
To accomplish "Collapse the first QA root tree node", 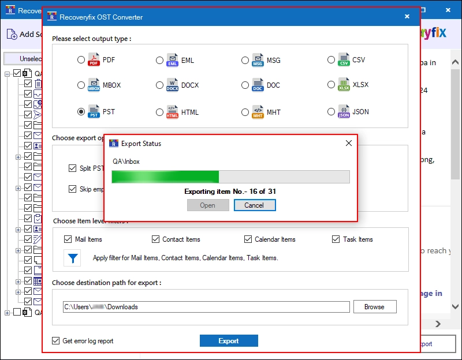I will click(7, 74).
